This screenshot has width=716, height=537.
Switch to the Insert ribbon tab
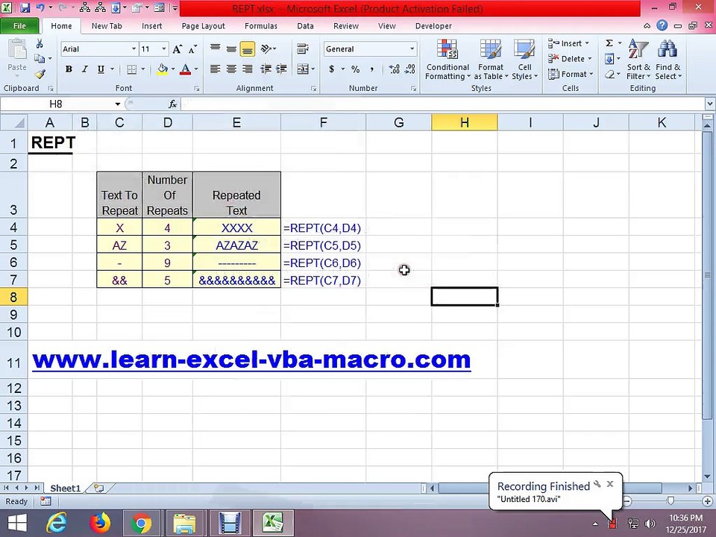coord(151,26)
